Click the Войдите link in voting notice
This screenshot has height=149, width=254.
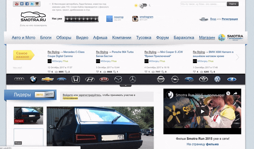pyautogui.click(x=68, y=95)
